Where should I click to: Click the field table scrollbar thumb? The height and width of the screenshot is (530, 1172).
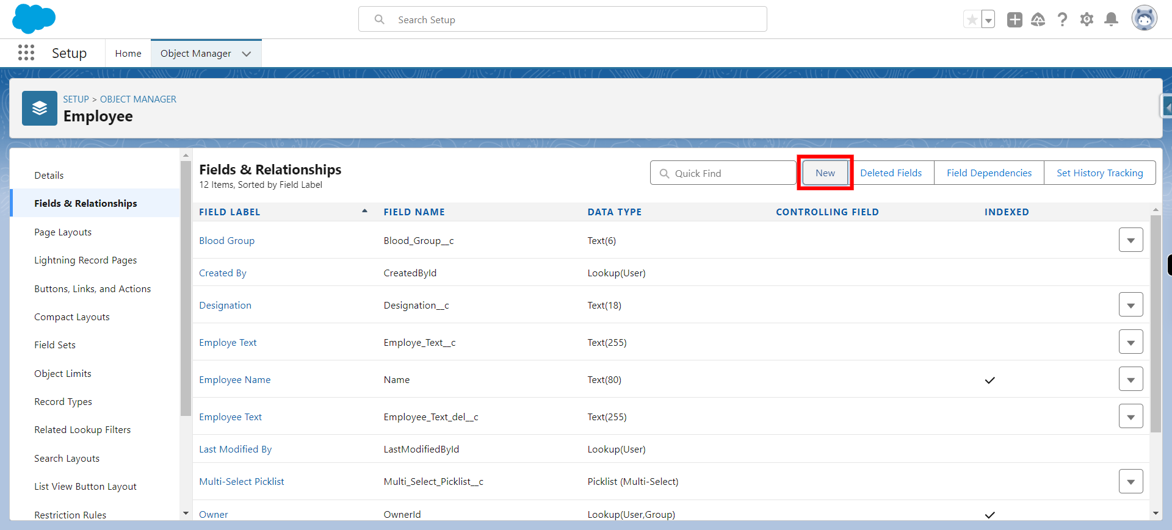(1156, 323)
